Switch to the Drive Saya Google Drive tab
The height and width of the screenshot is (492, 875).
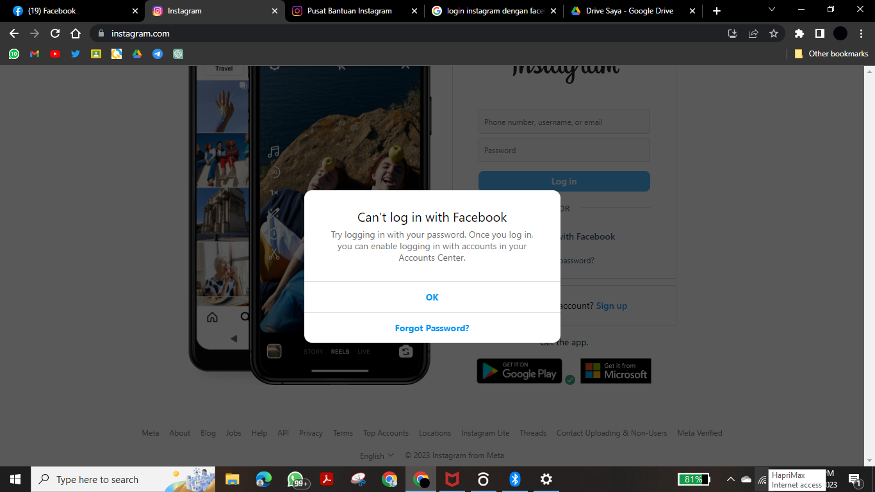[x=634, y=11]
